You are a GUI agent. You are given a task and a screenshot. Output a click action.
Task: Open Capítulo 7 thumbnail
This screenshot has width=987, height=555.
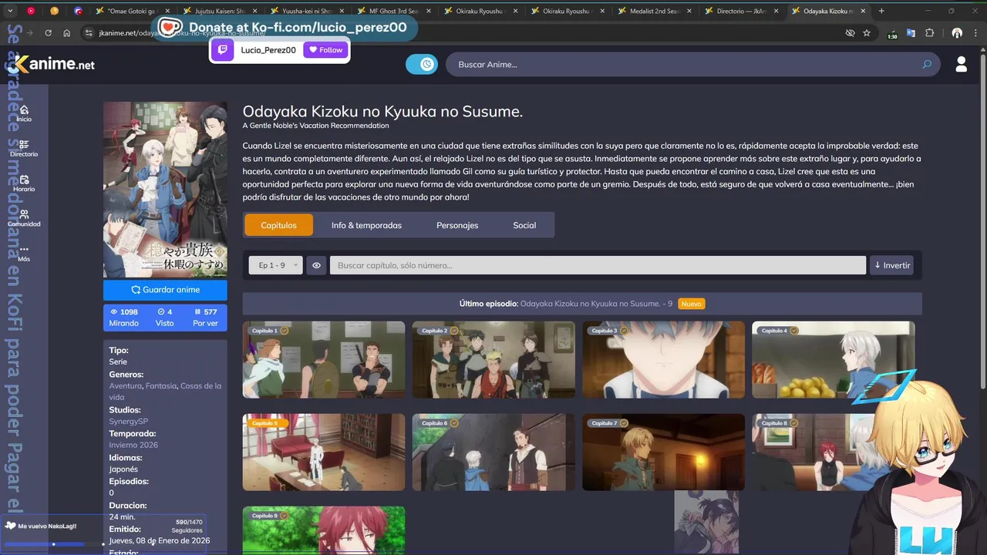pos(663,452)
